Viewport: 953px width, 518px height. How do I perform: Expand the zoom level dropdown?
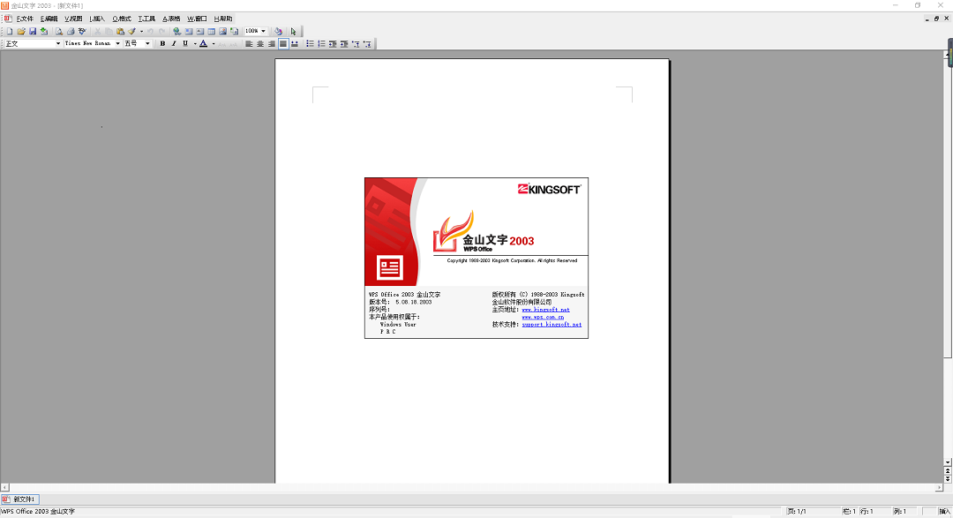[263, 31]
